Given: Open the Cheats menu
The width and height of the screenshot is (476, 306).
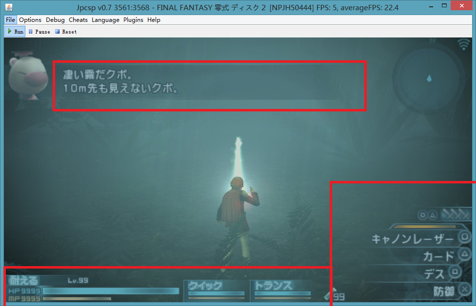Looking at the screenshot, I should (78, 20).
